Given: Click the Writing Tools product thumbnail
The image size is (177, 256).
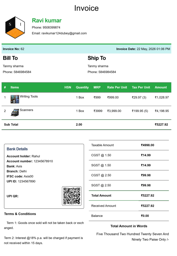Looking at the screenshot, I should coord(15,99).
